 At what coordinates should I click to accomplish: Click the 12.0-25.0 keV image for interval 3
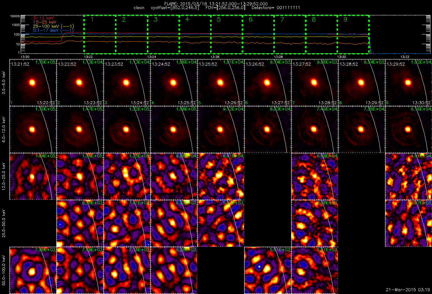point(127,176)
